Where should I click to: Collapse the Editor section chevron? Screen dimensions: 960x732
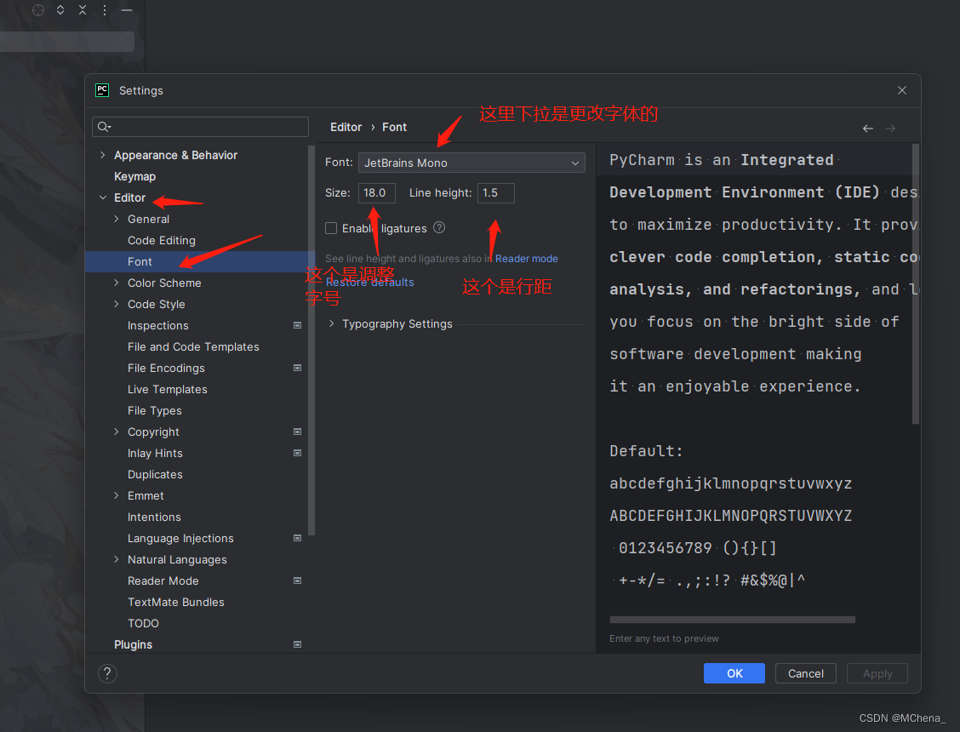click(103, 197)
